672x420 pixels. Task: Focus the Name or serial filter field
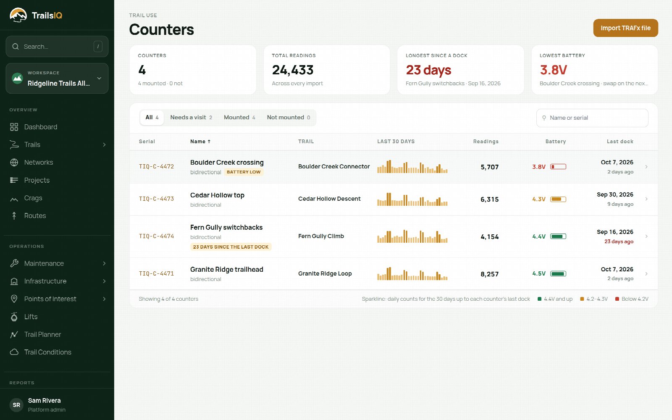(x=592, y=118)
